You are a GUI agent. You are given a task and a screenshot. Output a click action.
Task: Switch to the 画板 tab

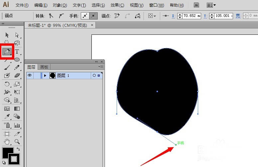point(44,67)
